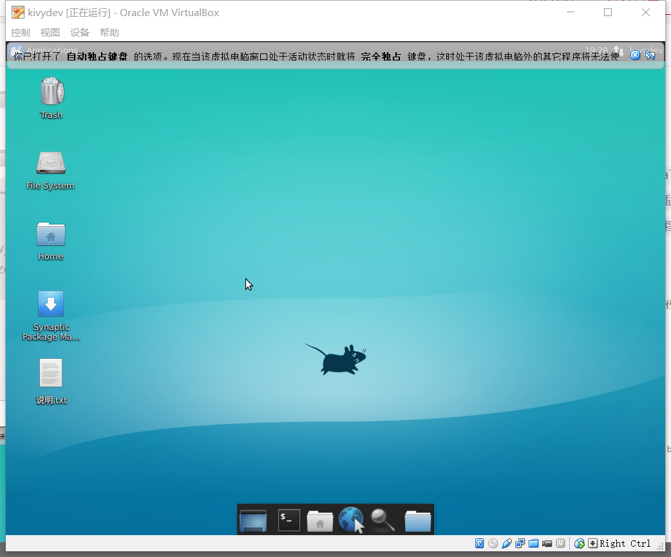Click the shared folders status icon
This screenshot has height=557, width=671.
click(x=534, y=543)
